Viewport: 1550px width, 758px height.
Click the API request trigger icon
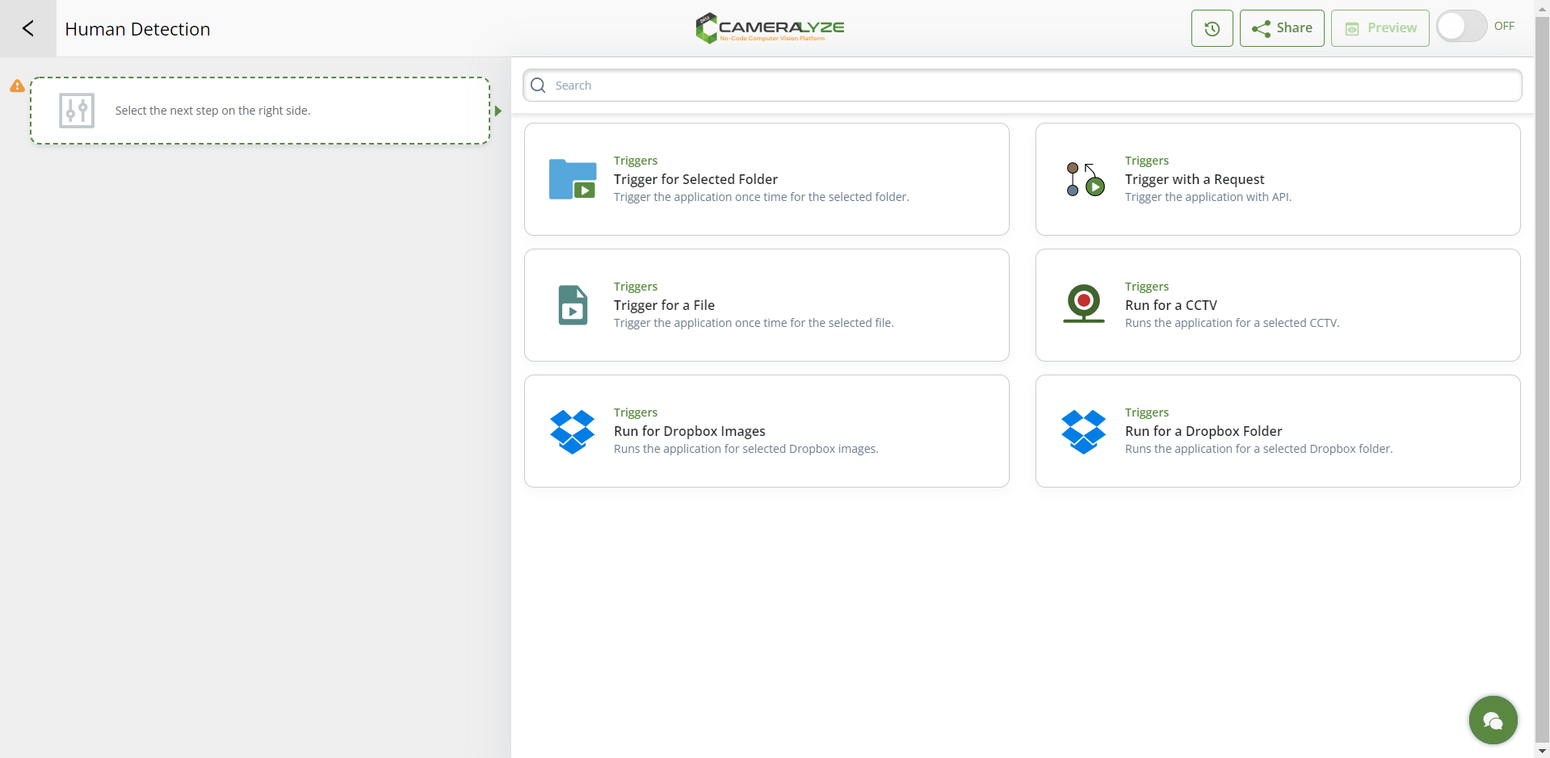click(1085, 179)
